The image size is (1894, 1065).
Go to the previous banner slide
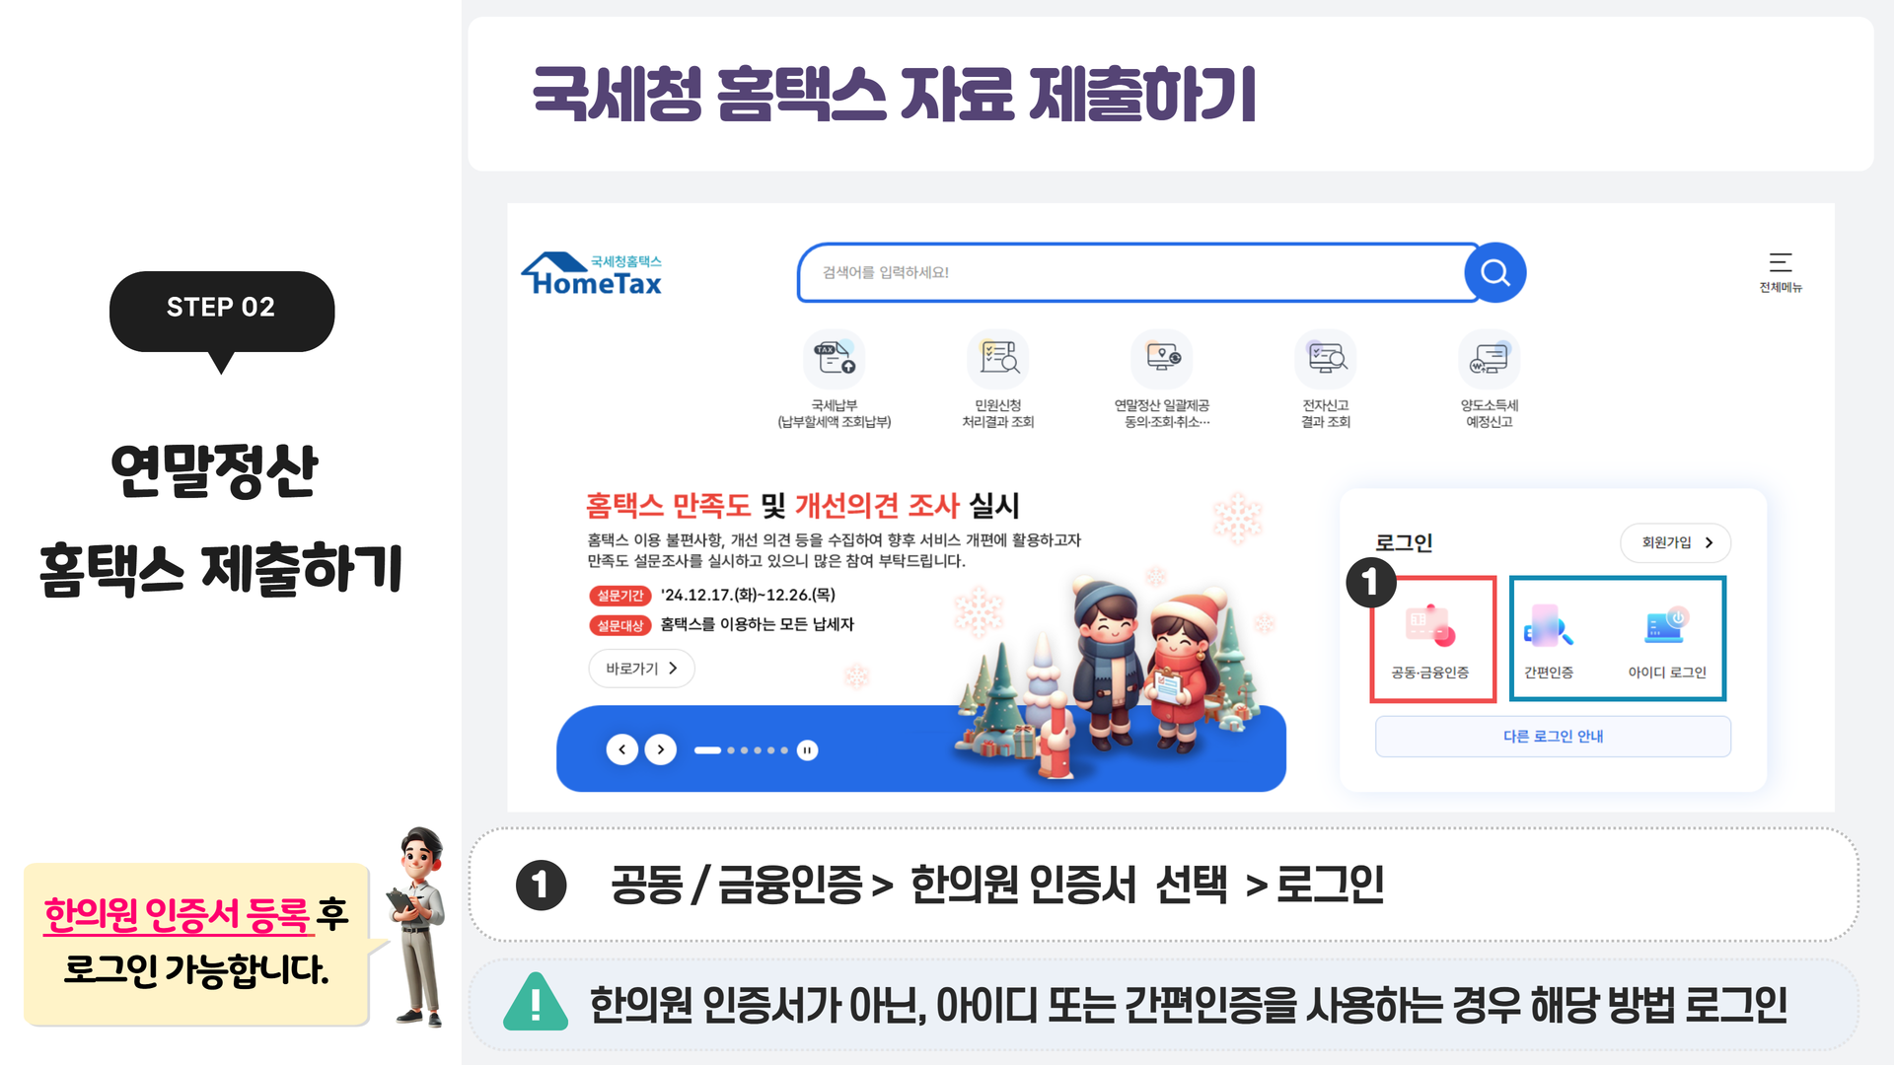click(621, 750)
